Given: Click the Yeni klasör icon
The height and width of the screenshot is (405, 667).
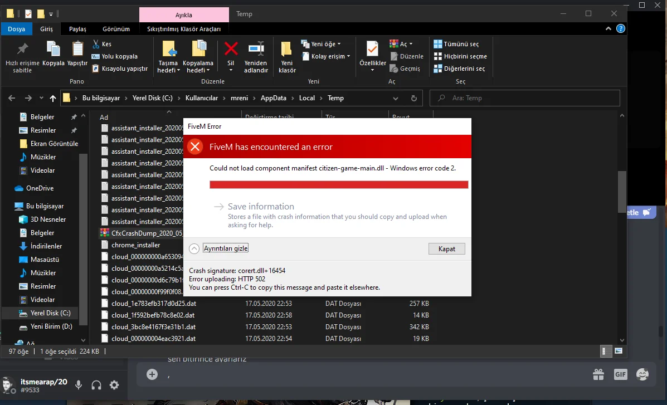Looking at the screenshot, I should point(287,48).
